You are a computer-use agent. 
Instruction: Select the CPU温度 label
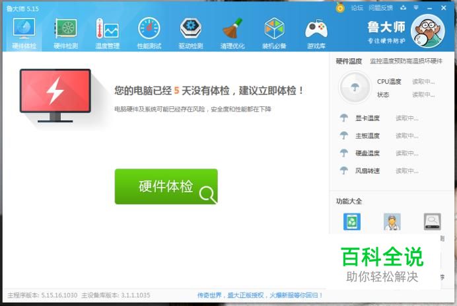[389, 82]
